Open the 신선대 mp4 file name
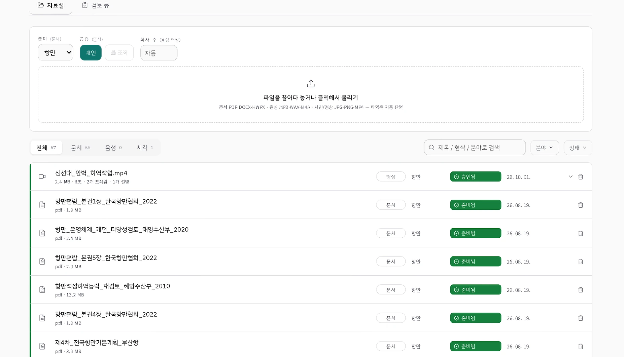This screenshot has height=357, width=624. [x=91, y=173]
